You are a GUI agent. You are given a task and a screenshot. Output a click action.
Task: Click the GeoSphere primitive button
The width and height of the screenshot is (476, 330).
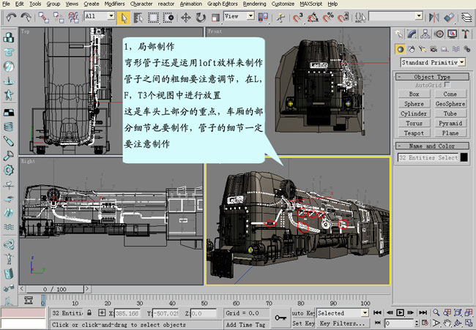coord(450,104)
